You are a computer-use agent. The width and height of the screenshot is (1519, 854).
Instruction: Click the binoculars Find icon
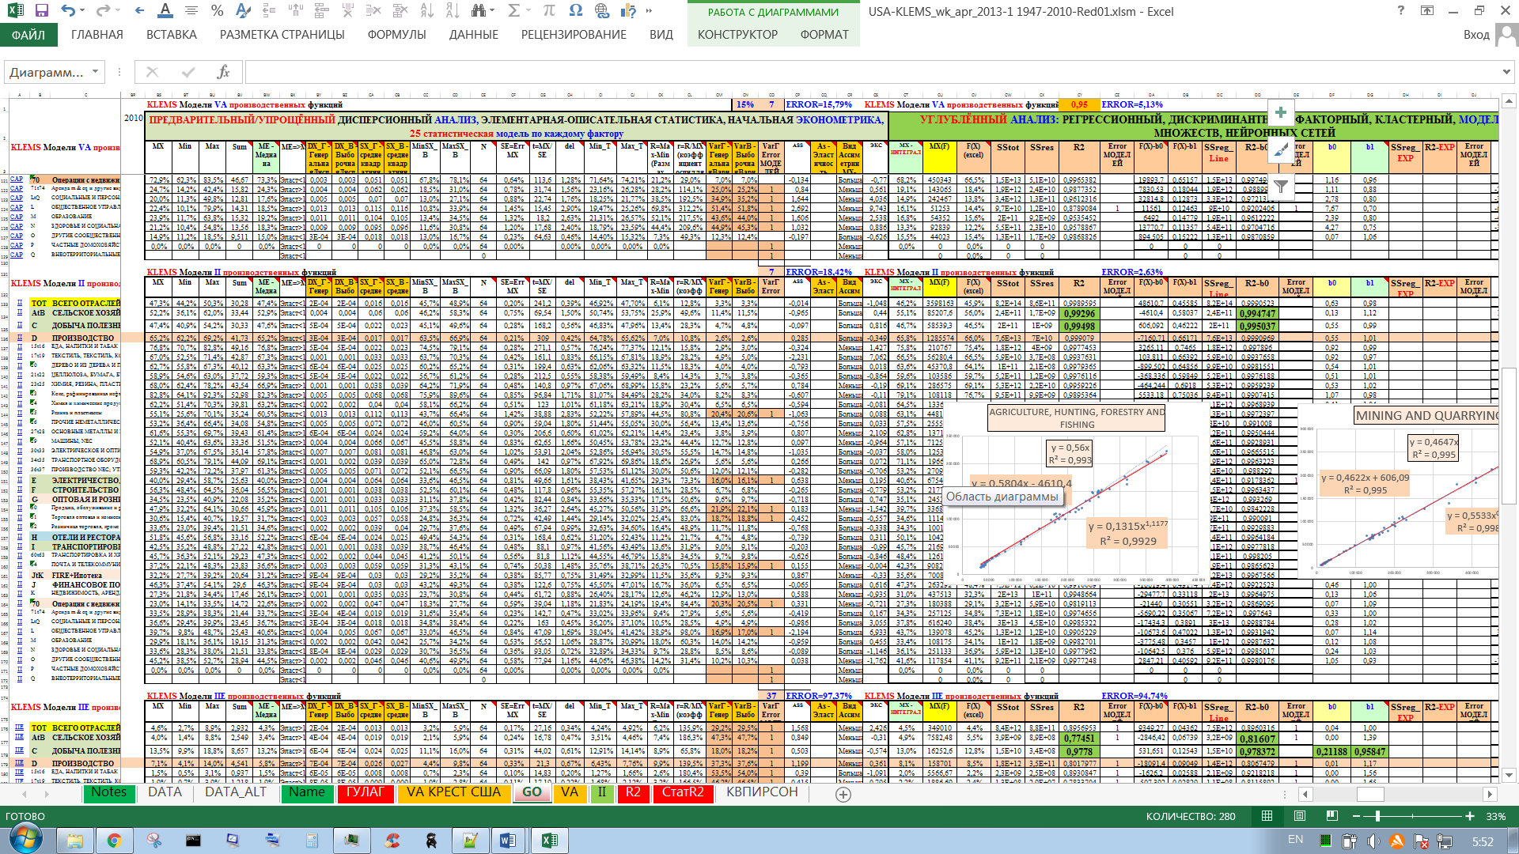click(x=478, y=11)
